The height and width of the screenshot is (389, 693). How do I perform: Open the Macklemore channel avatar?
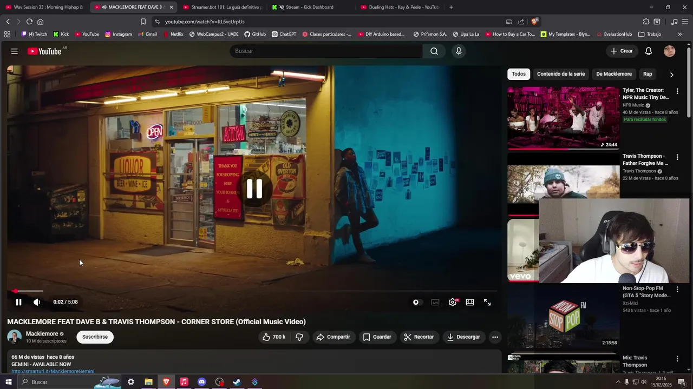[x=14, y=337]
